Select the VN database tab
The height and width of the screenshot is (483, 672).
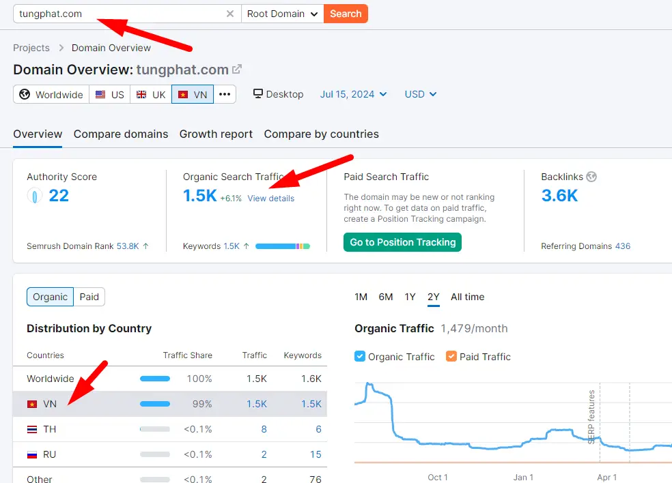coord(193,94)
